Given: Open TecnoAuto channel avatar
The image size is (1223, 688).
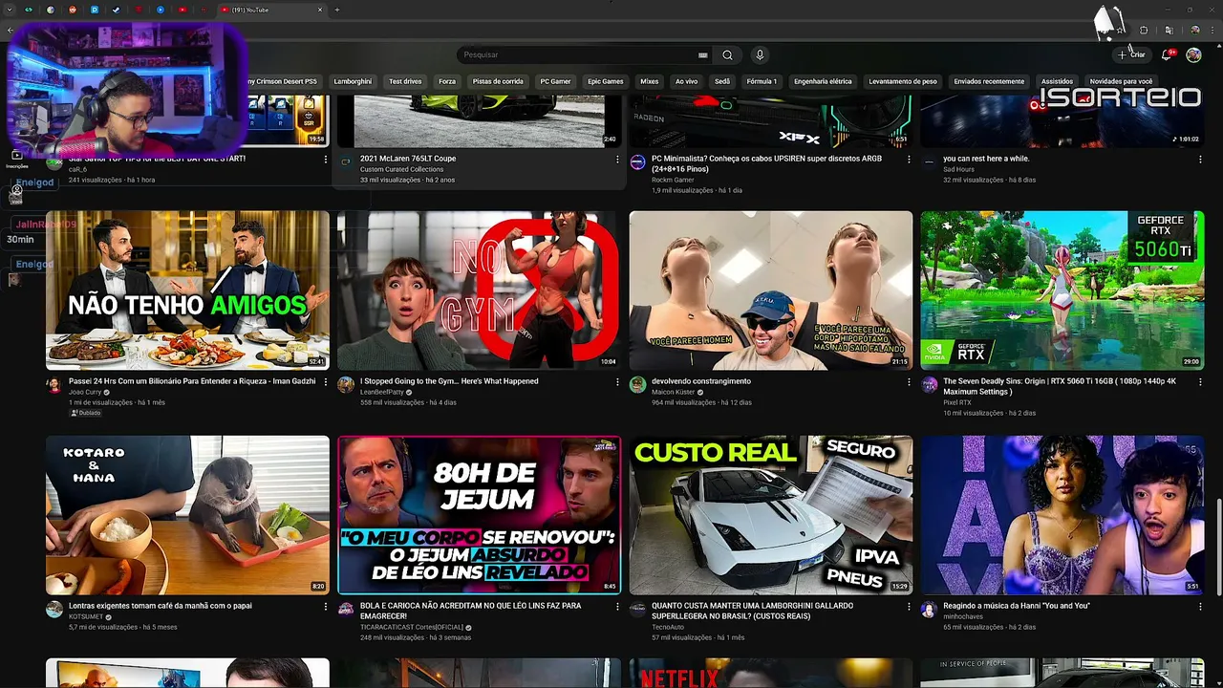Looking at the screenshot, I should [637, 609].
